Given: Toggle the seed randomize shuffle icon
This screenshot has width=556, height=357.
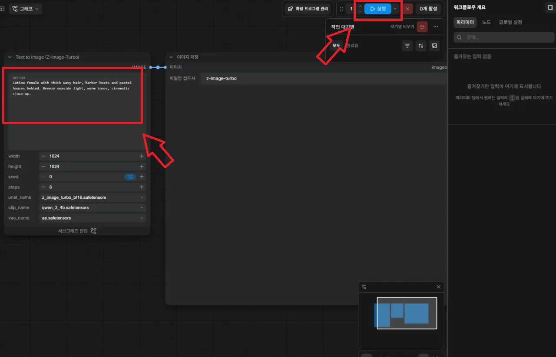Looking at the screenshot, I should pyautogui.click(x=130, y=177).
